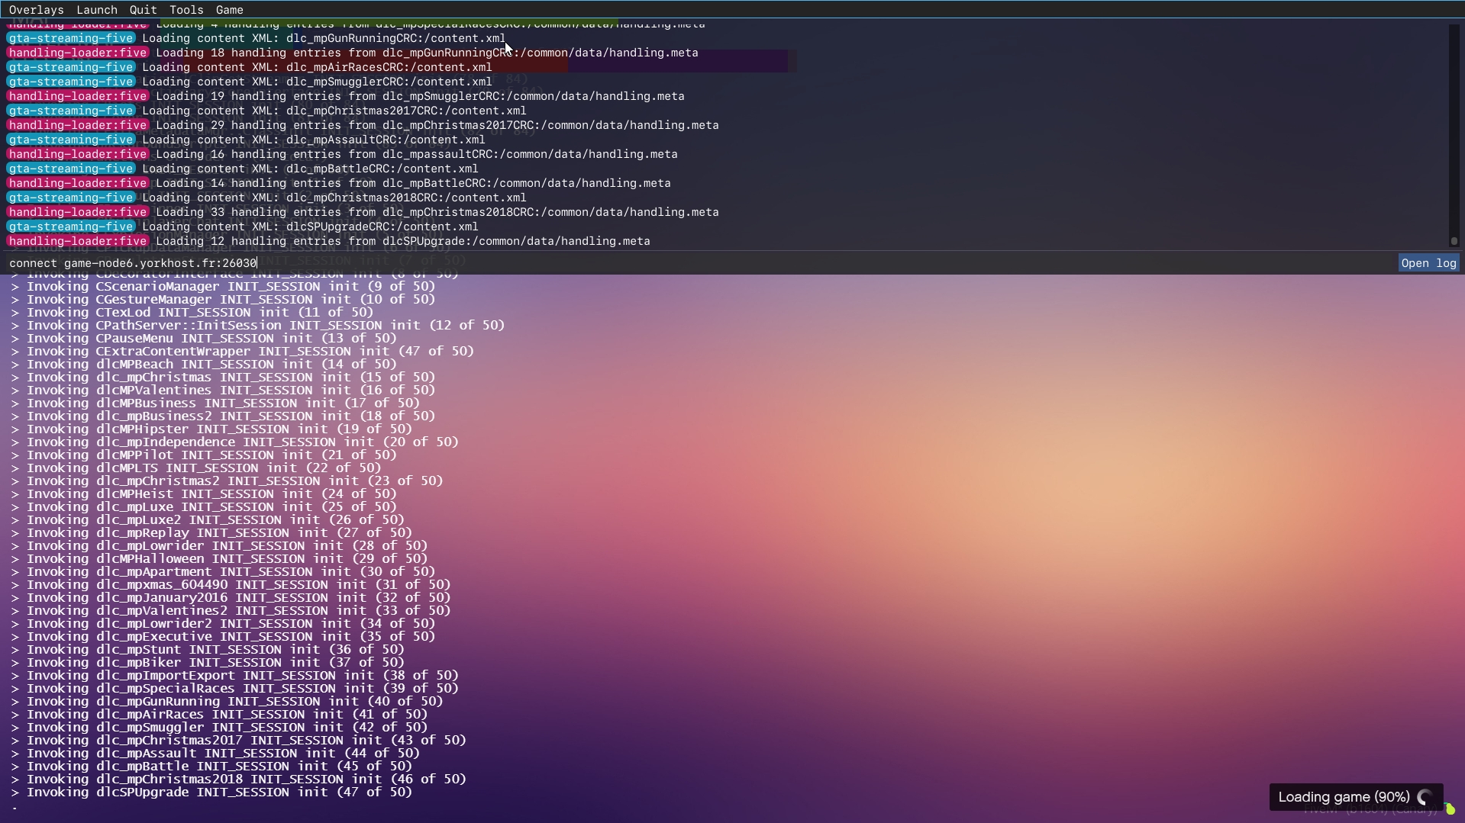Viewport: 1465px width, 823px height.
Task: Click the console log scrollbar thumb
Action: [x=1454, y=241]
